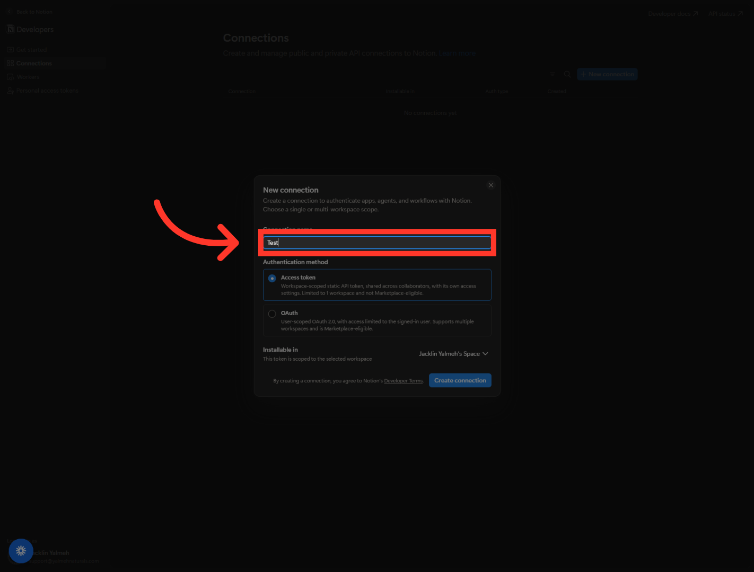Viewport: 754px width, 572px height.
Task: Click the Installable in column header
Action: pyautogui.click(x=400, y=92)
